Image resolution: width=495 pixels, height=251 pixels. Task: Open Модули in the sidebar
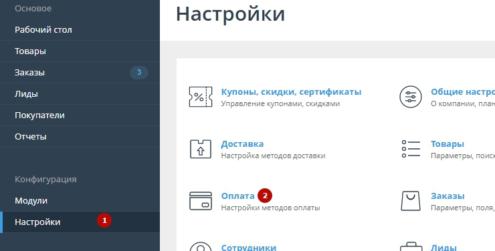click(x=80, y=201)
